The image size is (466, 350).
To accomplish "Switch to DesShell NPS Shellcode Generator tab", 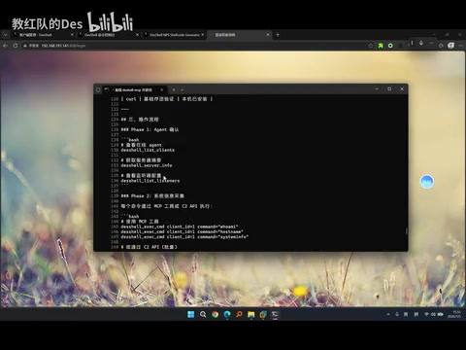I will coord(175,35).
